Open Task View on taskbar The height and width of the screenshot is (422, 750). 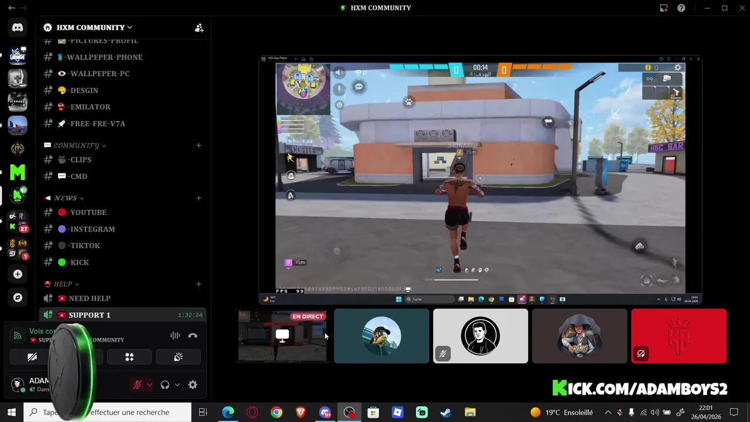click(203, 413)
